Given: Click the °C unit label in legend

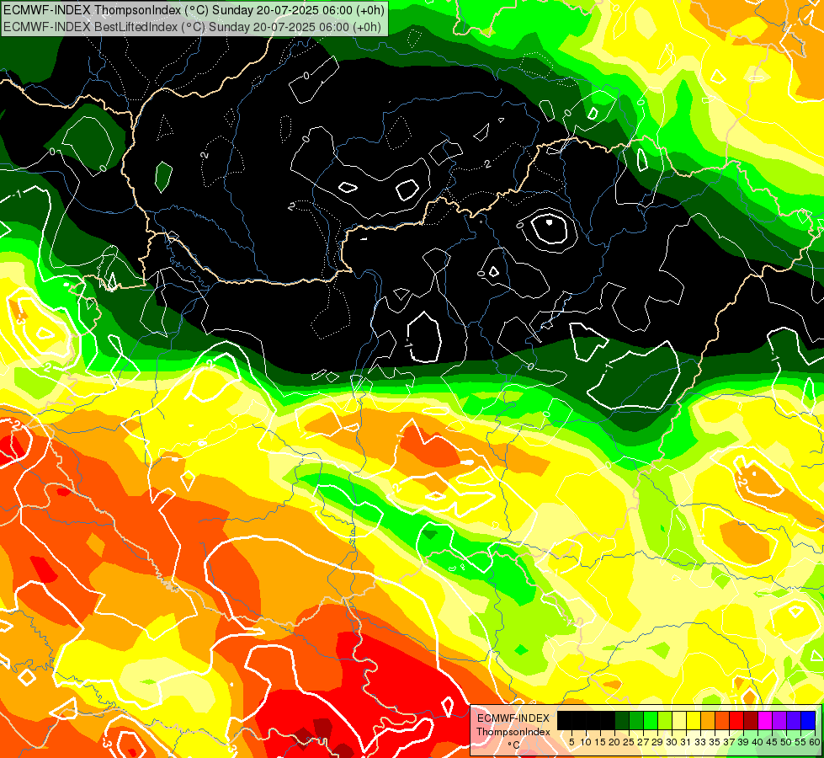Looking at the screenshot, I should coord(514,745).
